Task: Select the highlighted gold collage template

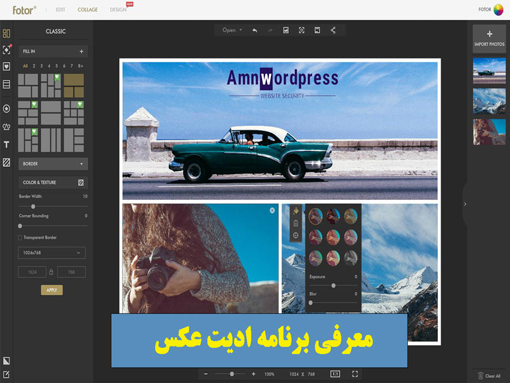Action: [x=74, y=86]
